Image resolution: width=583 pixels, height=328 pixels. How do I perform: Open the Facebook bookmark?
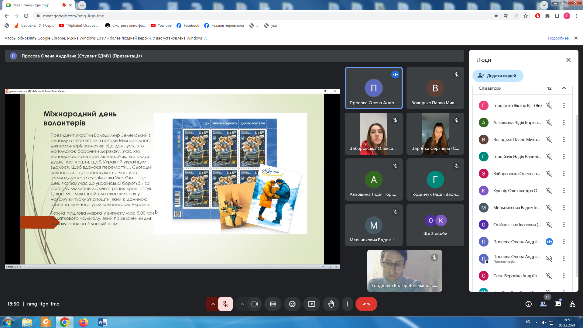188,26
